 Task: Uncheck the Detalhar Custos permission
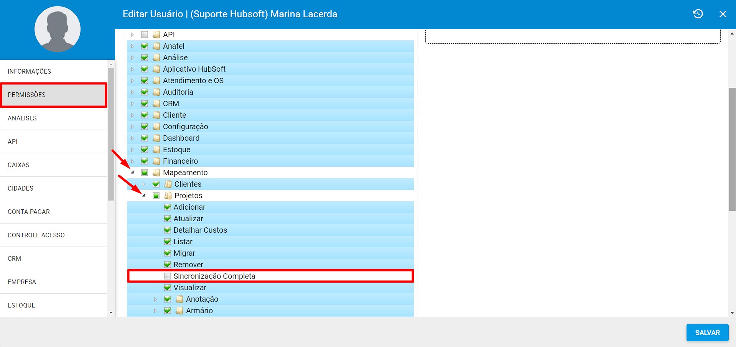pyautogui.click(x=168, y=230)
